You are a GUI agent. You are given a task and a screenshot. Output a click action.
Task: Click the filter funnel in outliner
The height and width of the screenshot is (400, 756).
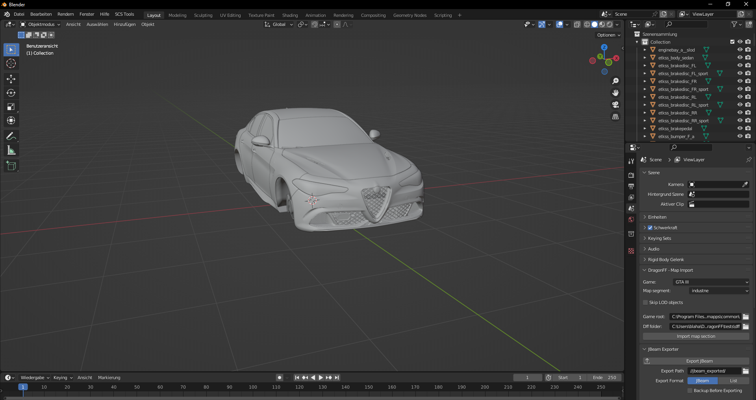point(734,24)
